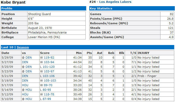
Task: Open L 80-95 score link
Action: coord(45,90)
